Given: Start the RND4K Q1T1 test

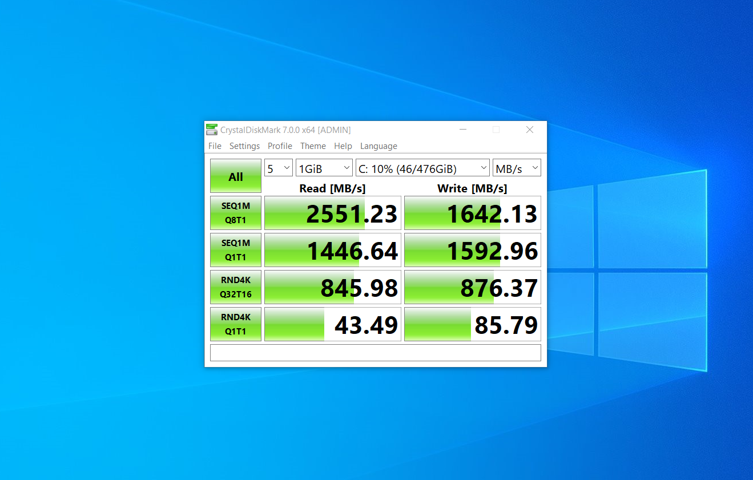Looking at the screenshot, I should (x=236, y=324).
